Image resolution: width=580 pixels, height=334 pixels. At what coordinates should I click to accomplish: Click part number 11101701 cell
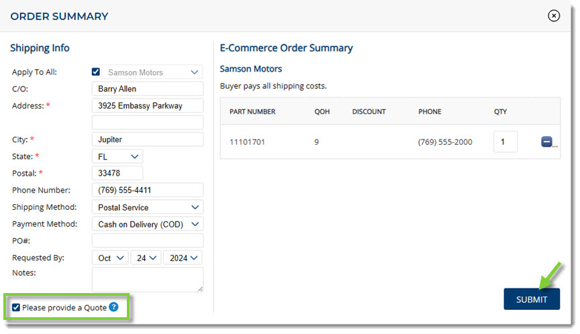247,142
